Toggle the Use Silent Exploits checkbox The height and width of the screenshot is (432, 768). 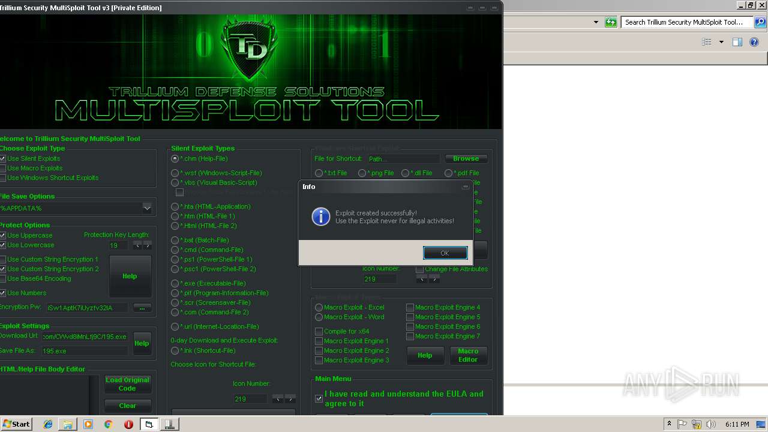(x=2, y=158)
